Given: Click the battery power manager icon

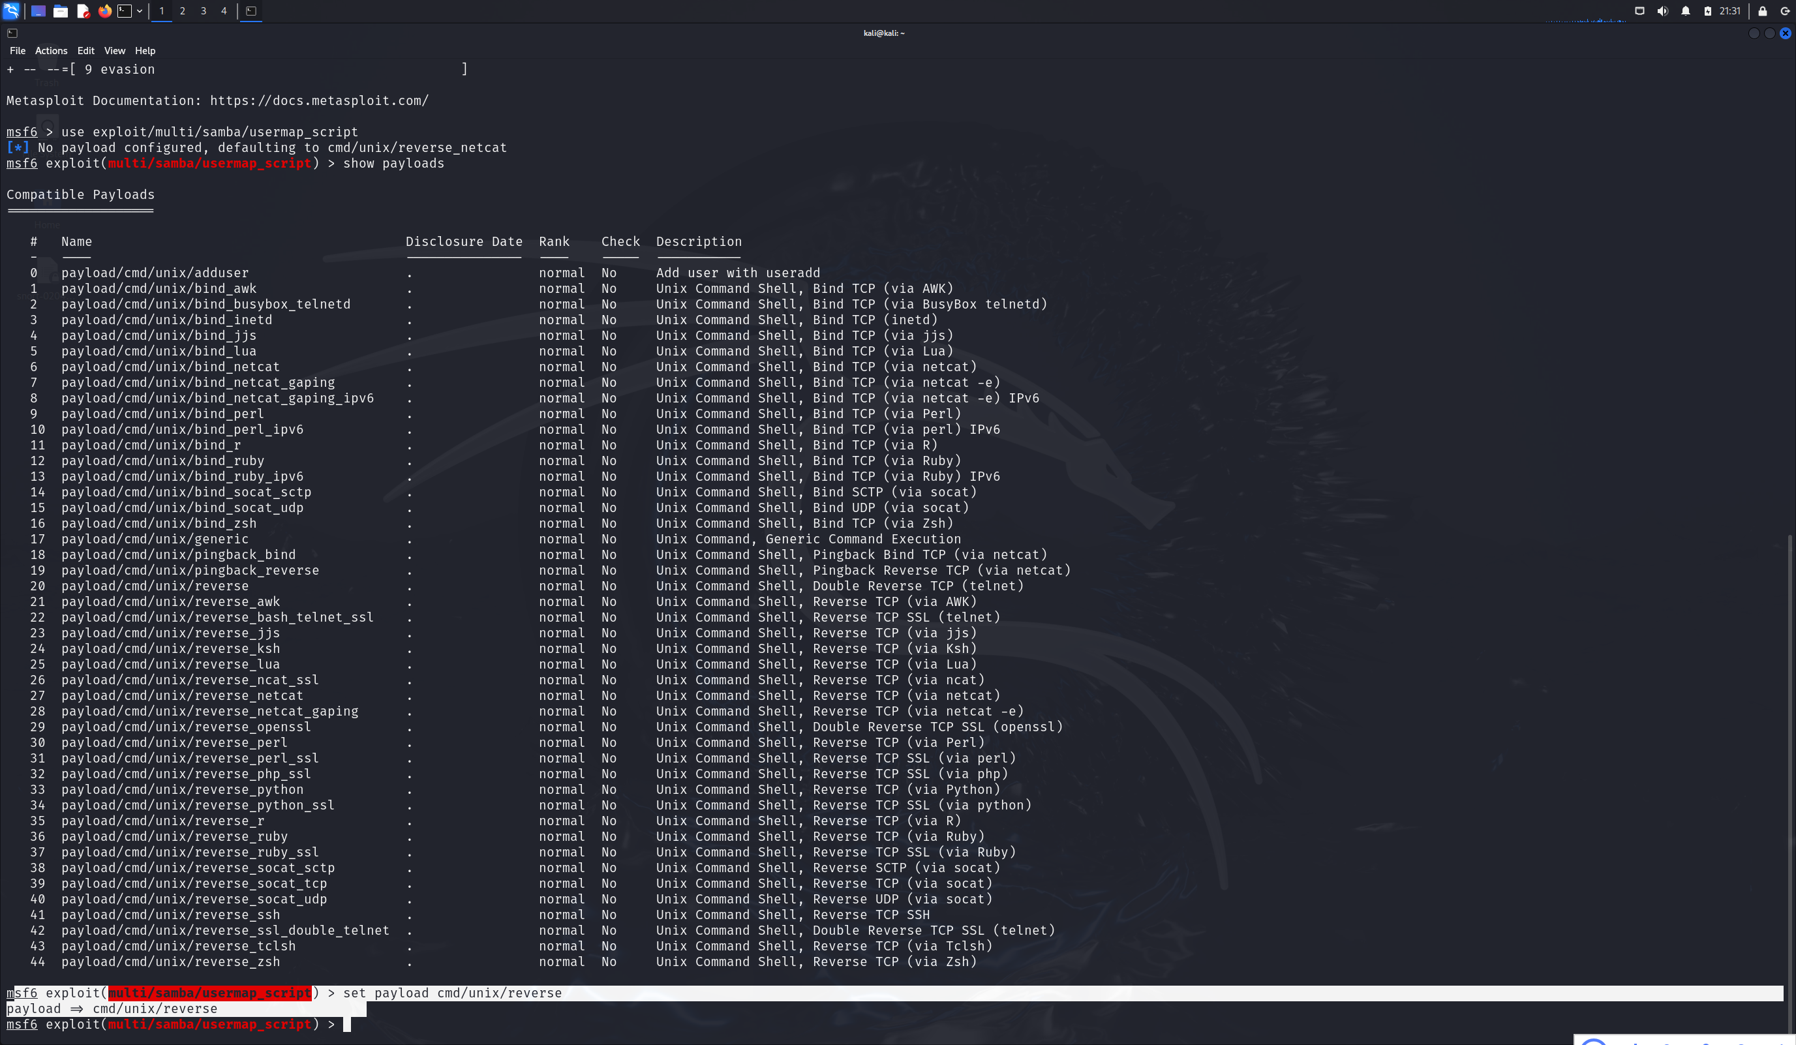Looking at the screenshot, I should point(1708,10).
